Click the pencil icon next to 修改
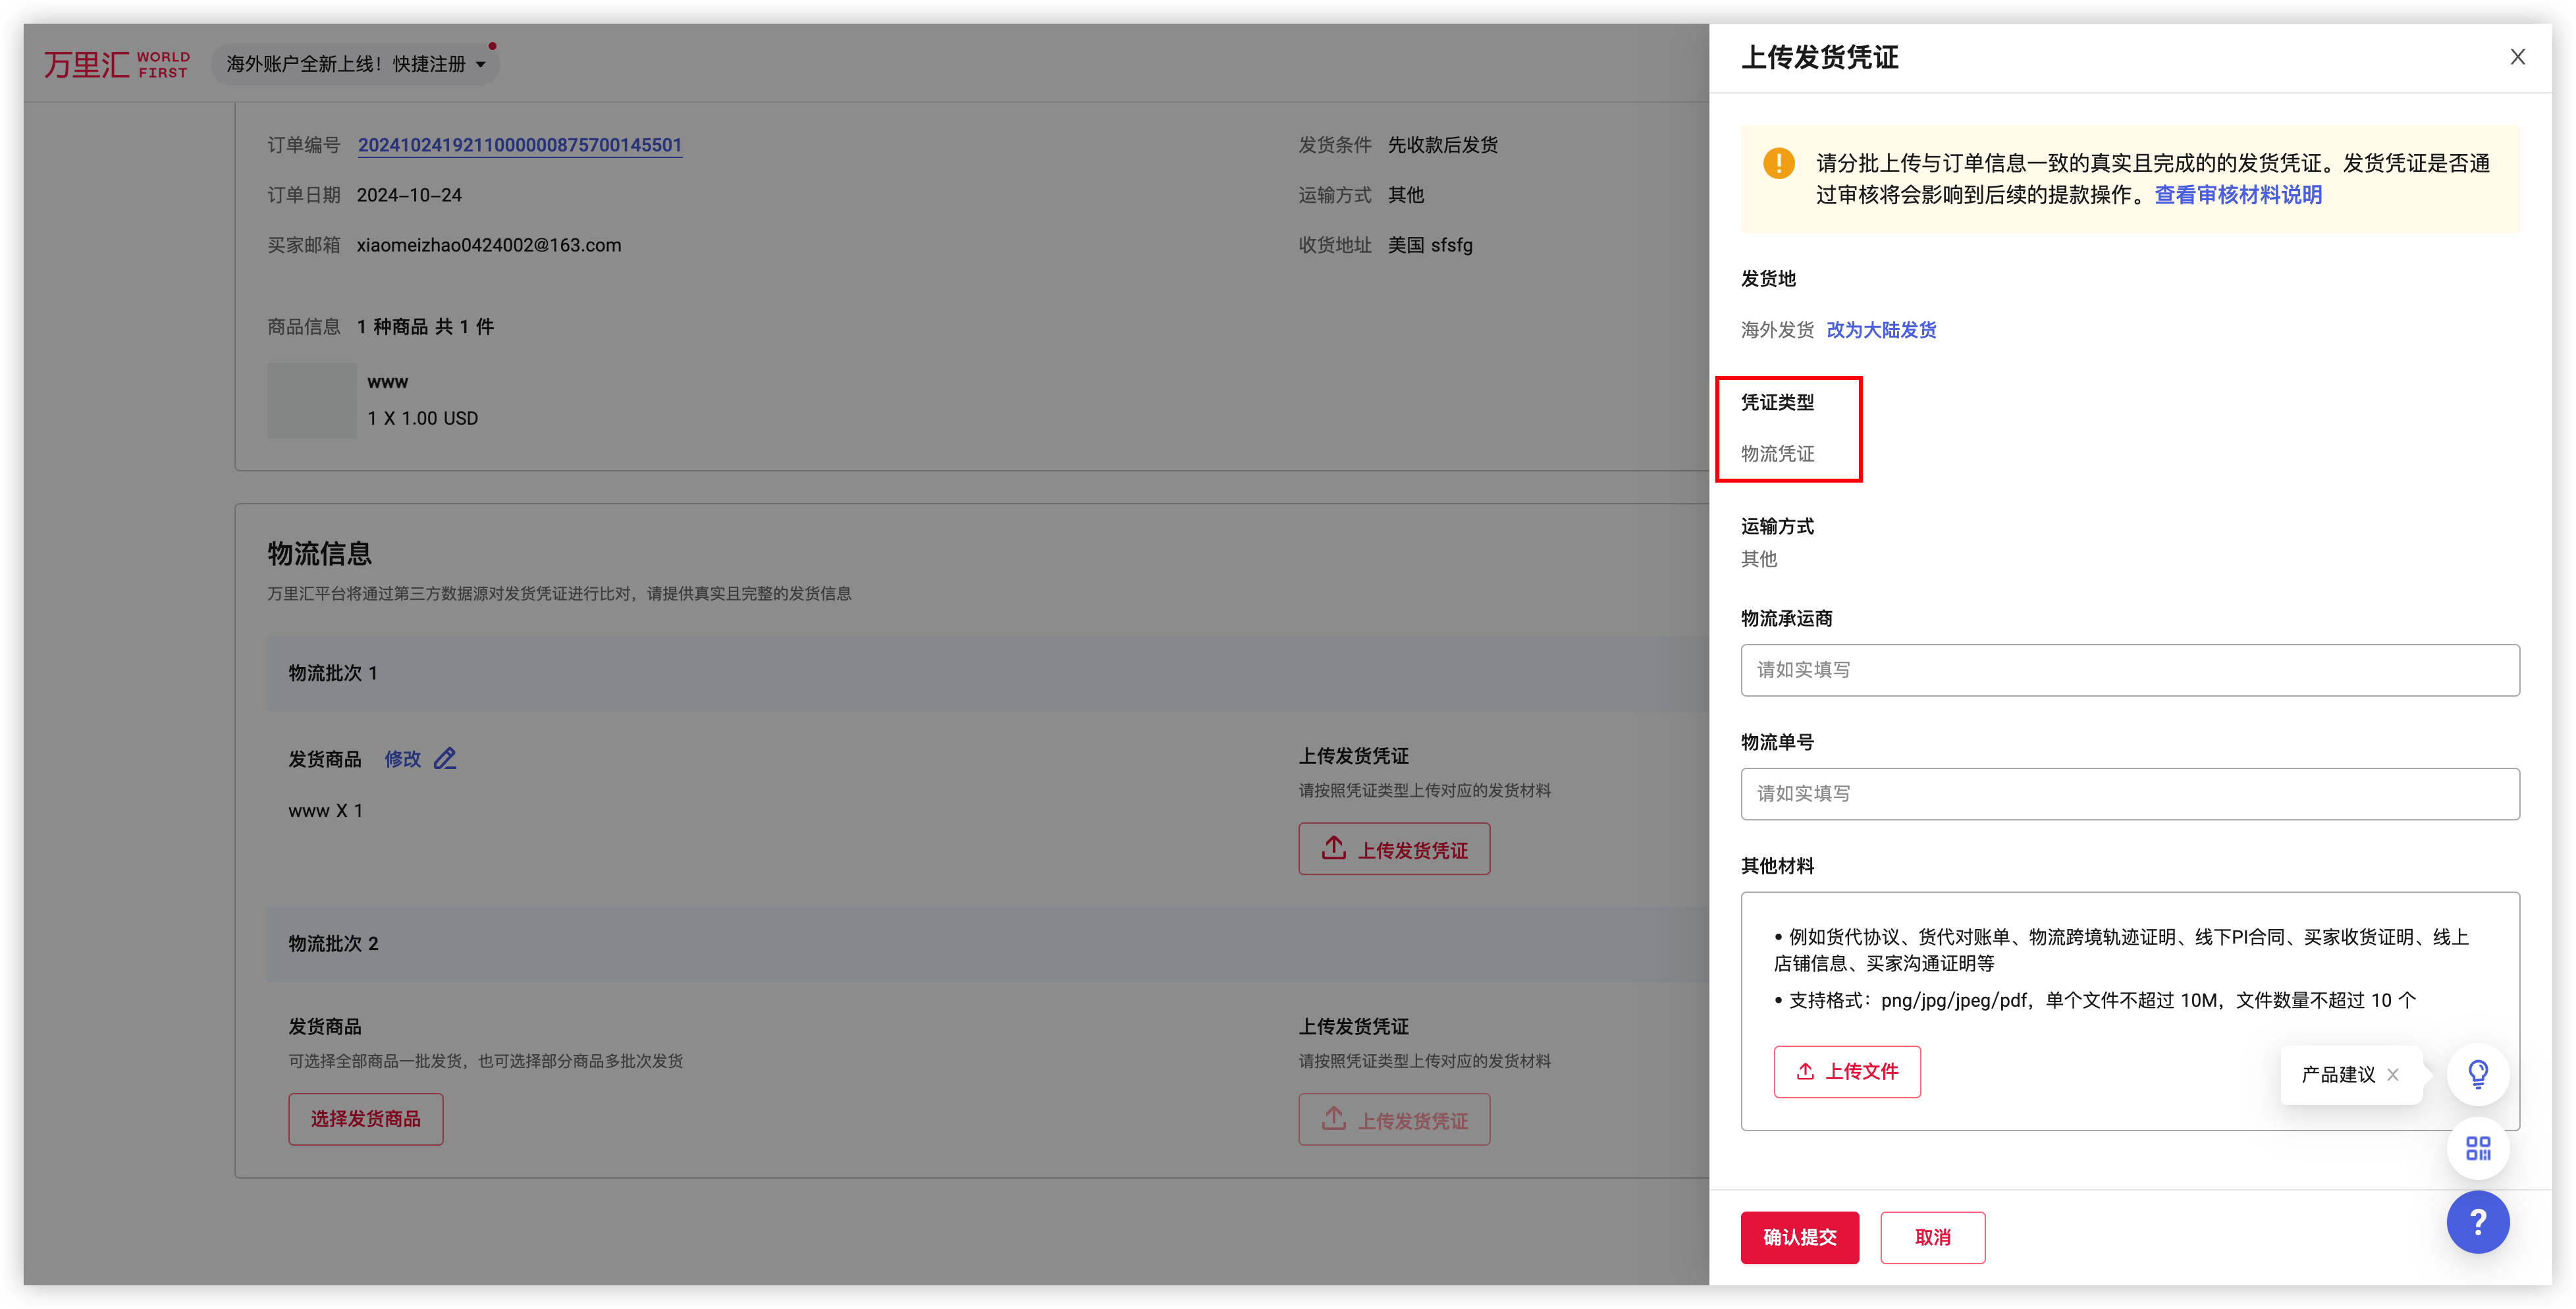Image resolution: width=2576 pixels, height=1309 pixels. 445,759
